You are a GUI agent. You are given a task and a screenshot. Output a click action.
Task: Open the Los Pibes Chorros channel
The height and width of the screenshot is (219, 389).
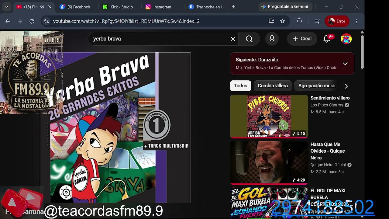[x=327, y=105]
